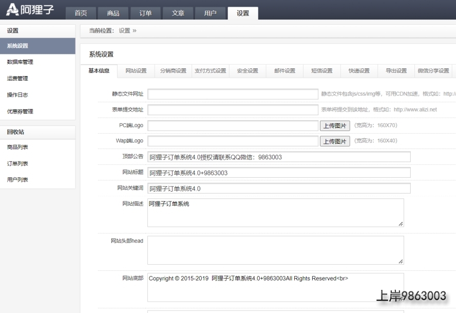Focus the 静态文件网址 input field

[233, 94]
